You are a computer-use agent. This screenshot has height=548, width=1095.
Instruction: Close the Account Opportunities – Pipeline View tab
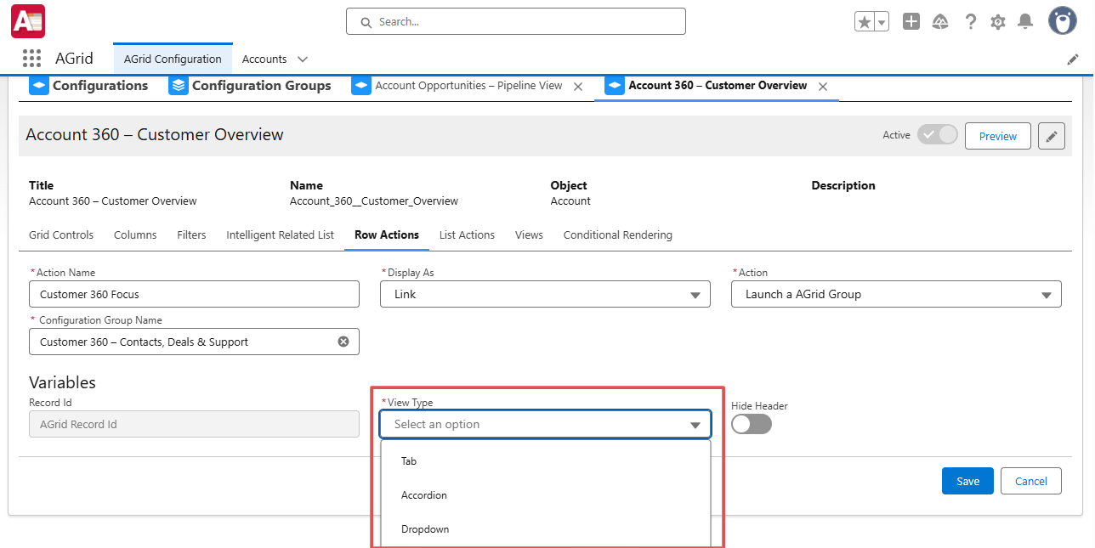pos(578,87)
